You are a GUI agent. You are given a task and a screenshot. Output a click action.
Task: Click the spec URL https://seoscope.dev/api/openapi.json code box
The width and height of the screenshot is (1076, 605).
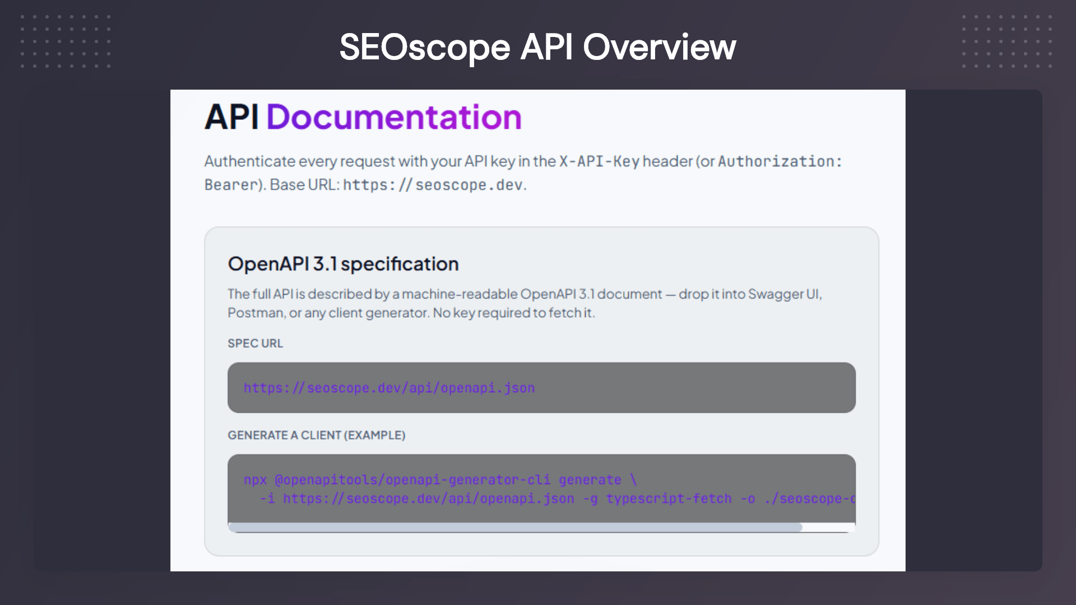point(541,388)
